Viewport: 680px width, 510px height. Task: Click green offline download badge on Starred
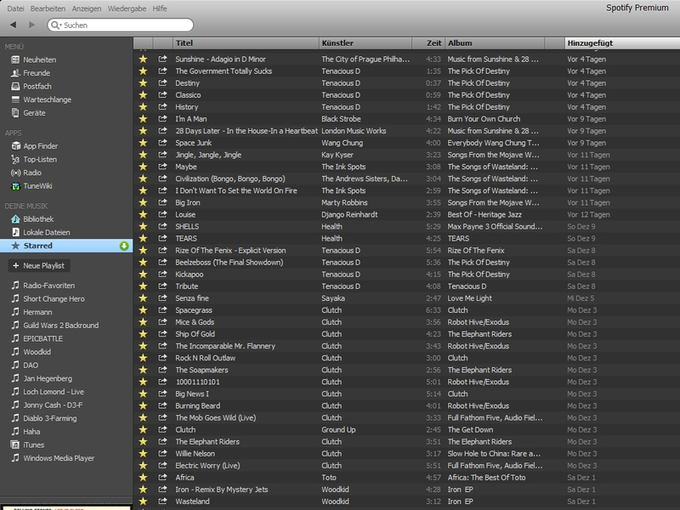click(x=124, y=246)
